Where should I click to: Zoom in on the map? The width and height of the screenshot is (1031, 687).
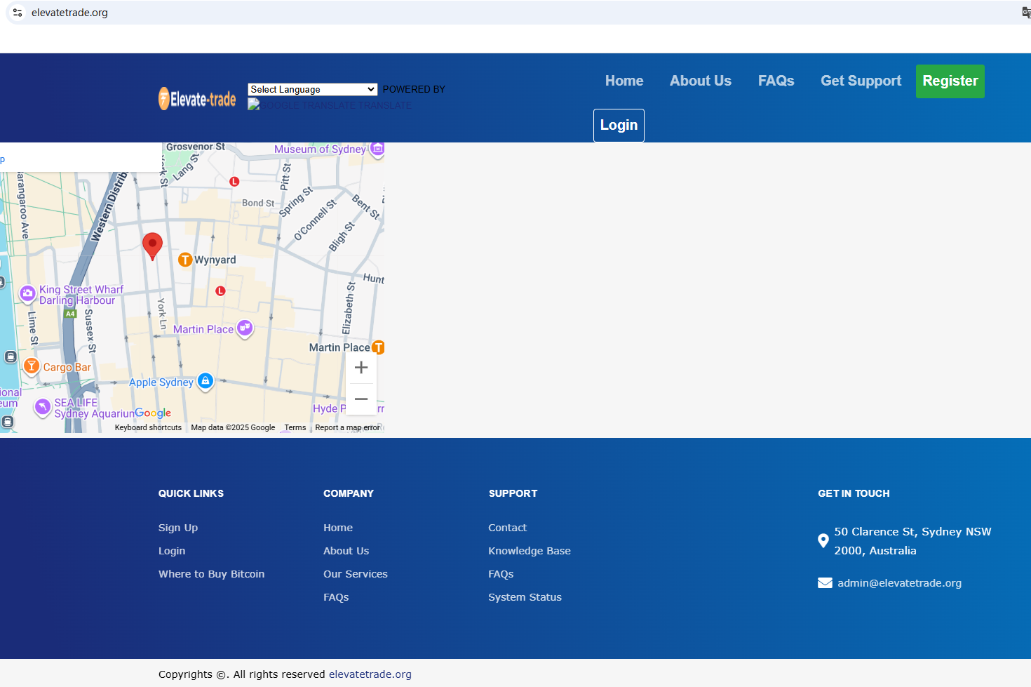point(361,368)
